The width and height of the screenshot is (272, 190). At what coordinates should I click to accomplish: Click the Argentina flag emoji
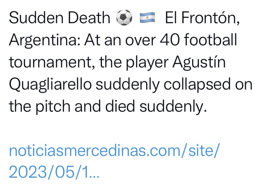[x=147, y=18]
